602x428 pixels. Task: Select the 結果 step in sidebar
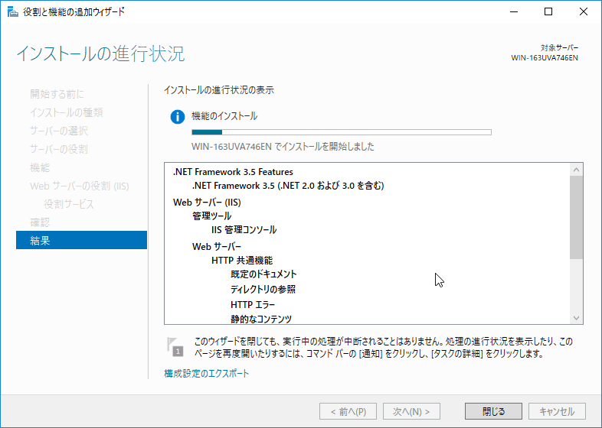[81, 241]
